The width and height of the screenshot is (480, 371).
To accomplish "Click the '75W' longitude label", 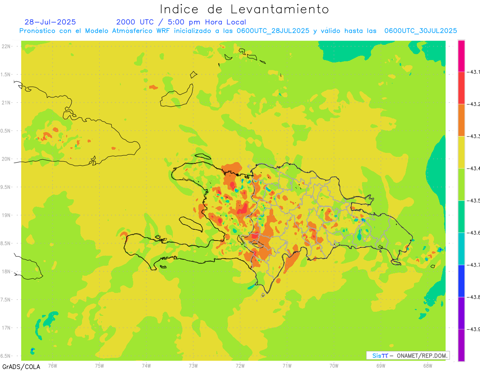I will [100, 366].
